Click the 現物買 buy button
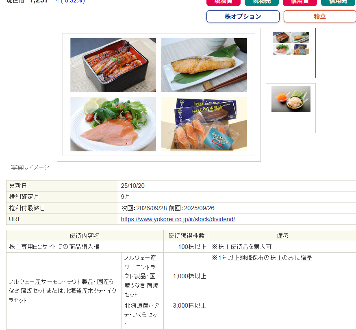The image size is (356, 330). [223, 2]
